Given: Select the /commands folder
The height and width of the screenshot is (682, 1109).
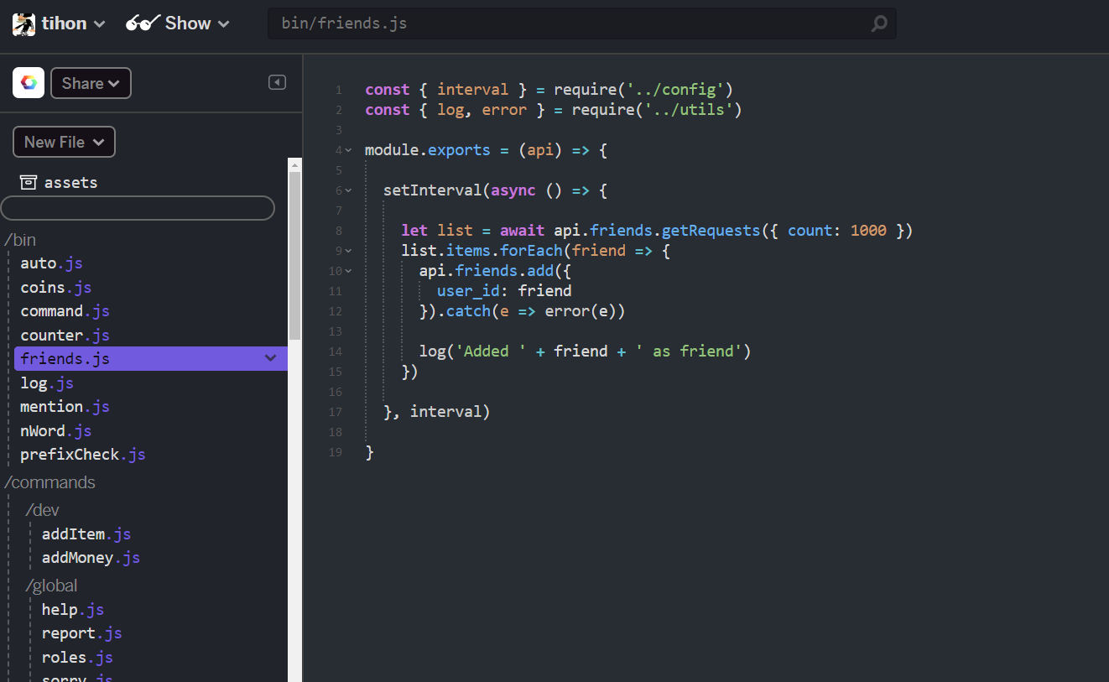Looking at the screenshot, I should [x=49, y=482].
